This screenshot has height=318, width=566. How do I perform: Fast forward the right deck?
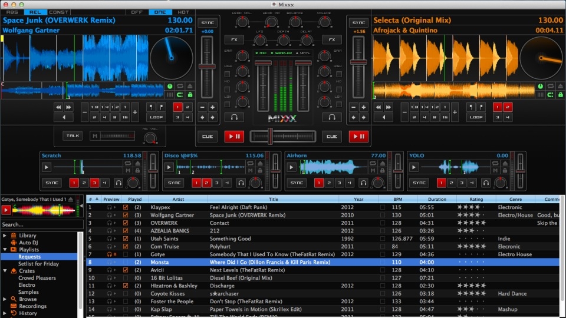[389, 107]
